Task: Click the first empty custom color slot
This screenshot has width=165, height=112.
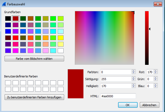Action: pos(8,83)
